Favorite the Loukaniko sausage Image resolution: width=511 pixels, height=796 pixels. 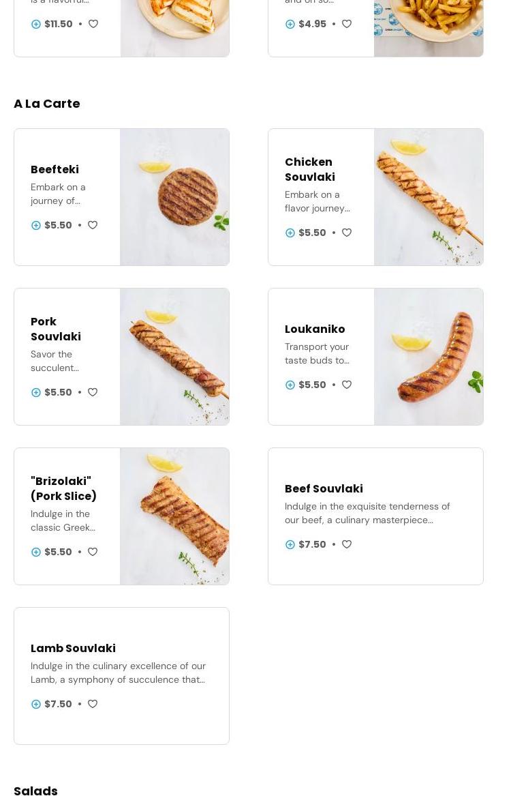[x=347, y=385]
